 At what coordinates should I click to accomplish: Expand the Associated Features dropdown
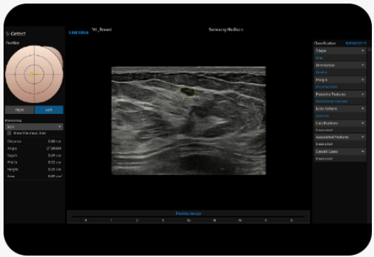(340, 137)
